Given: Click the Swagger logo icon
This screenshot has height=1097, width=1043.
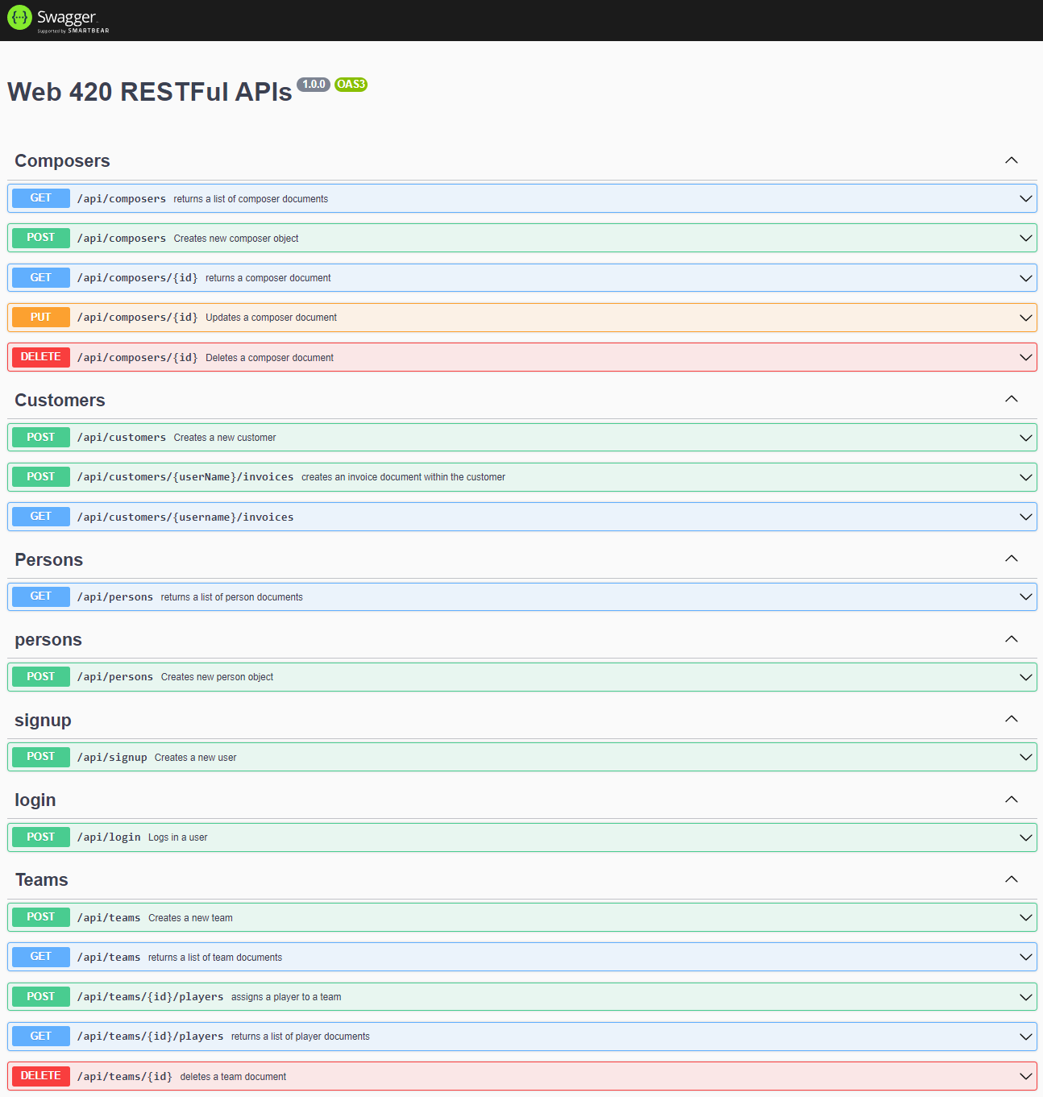Looking at the screenshot, I should pos(19,17).
